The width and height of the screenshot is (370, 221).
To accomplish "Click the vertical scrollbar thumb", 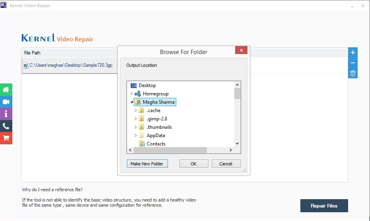I will click(238, 93).
